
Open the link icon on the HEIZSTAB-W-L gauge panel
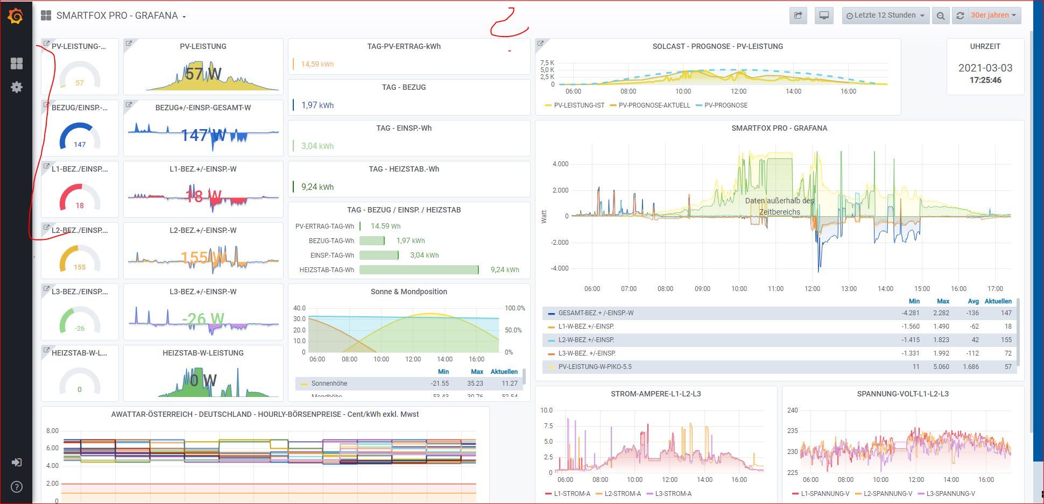tap(46, 350)
